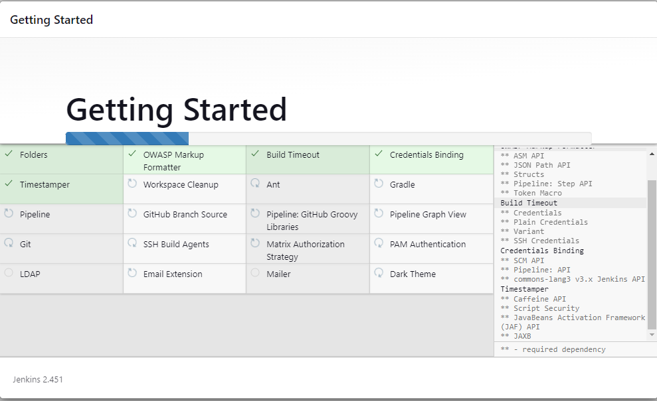Click the JAXB log line
Screen dimensions: 657x401
516,336
